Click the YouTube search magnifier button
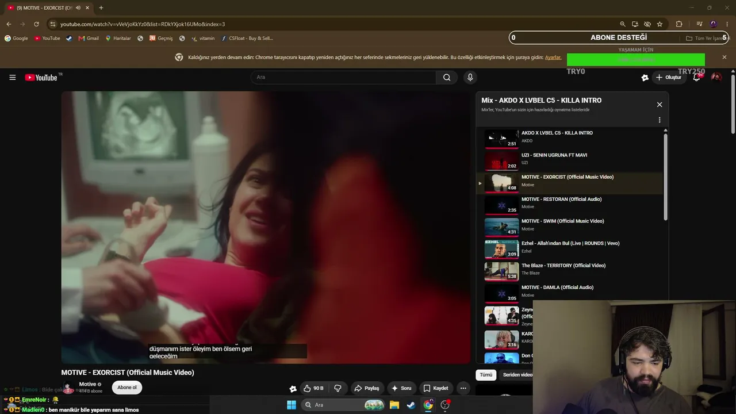736x414 pixels. click(x=447, y=77)
